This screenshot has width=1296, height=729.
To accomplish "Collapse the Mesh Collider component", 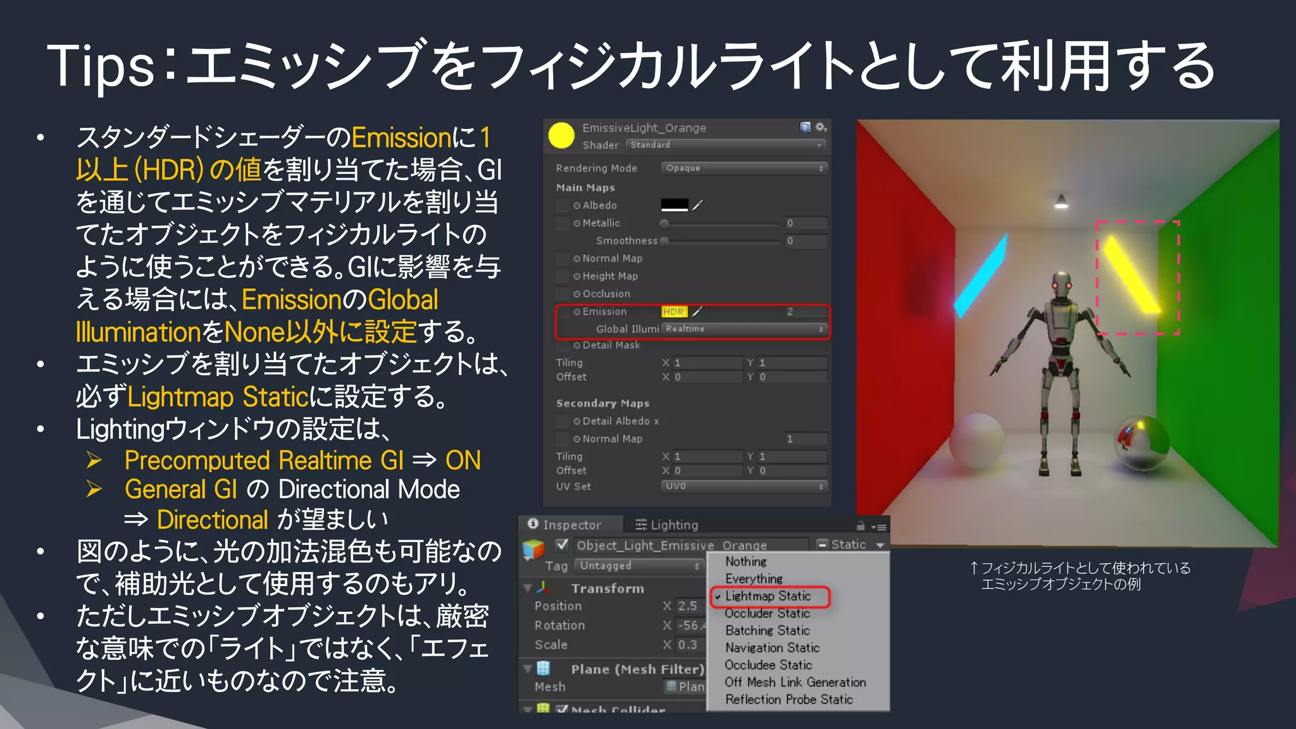I will click(x=527, y=708).
